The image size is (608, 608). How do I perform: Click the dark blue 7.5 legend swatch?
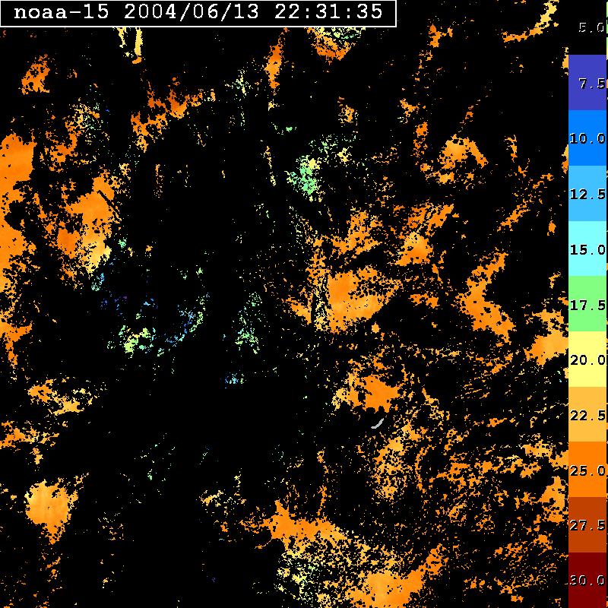[x=587, y=82]
